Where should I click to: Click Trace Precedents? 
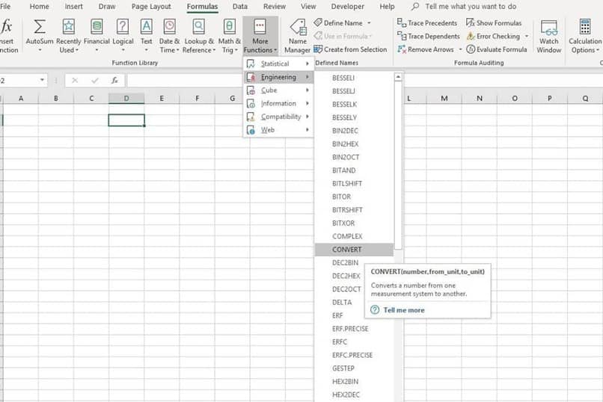click(x=427, y=23)
